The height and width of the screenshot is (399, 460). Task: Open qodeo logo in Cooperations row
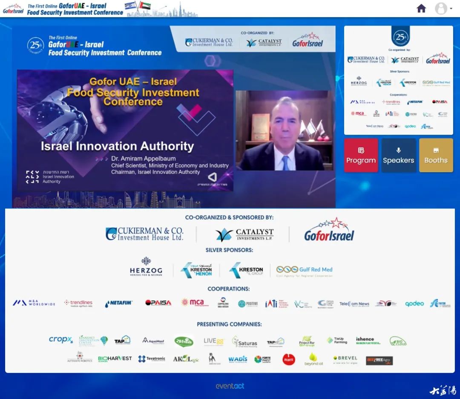point(414,304)
